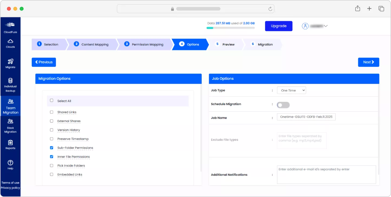Enable the Preserve Timestamp checkbox
Image resolution: width=391 pixels, height=197 pixels.
pyautogui.click(x=51, y=139)
